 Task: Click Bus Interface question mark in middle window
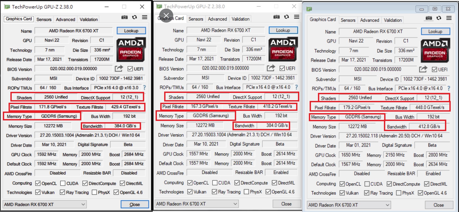click(296, 87)
